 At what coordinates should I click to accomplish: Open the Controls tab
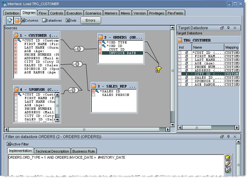[x=57, y=13]
